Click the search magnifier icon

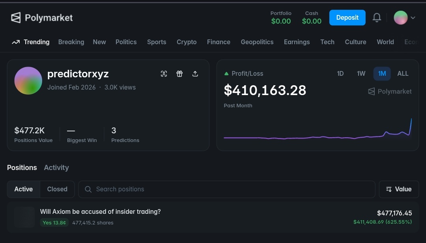(x=88, y=189)
